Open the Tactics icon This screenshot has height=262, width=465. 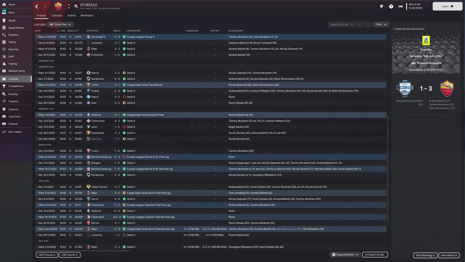coord(4,42)
